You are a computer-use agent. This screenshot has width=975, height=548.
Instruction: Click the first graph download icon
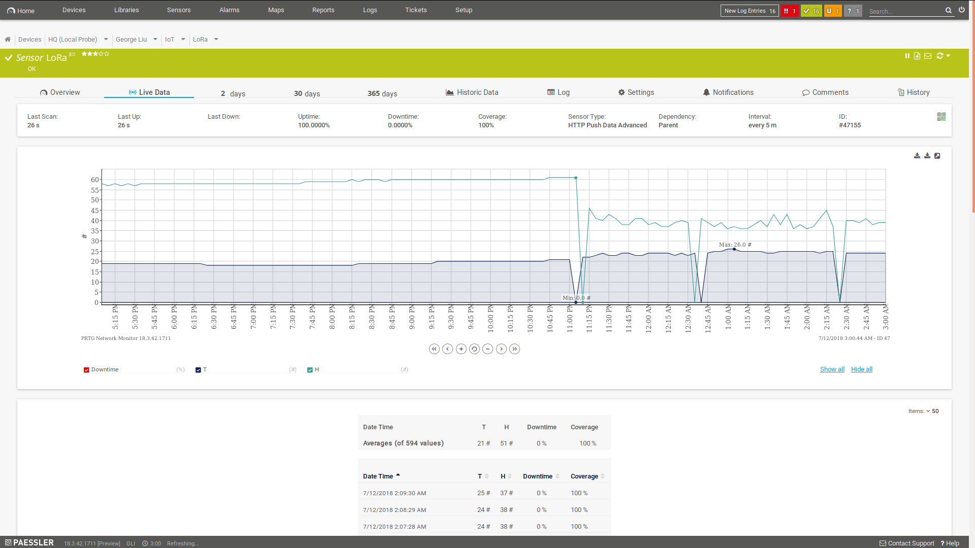917,156
